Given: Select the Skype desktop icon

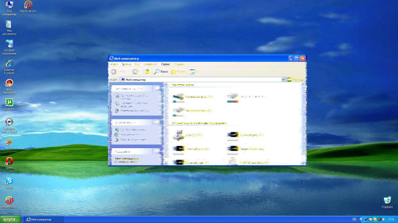Looking at the screenshot, I should [9, 183].
